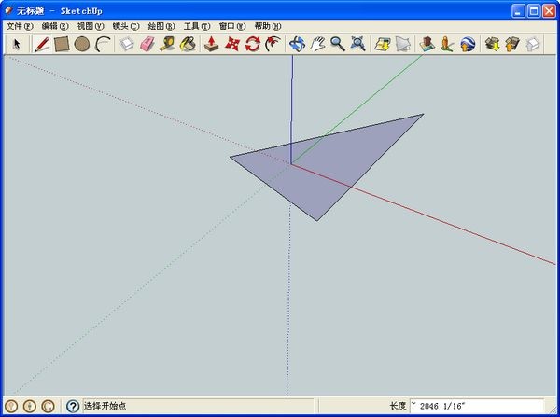
Task: Activate the Orbit camera tool
Action: pyautogui.click(x=297, y=44)
